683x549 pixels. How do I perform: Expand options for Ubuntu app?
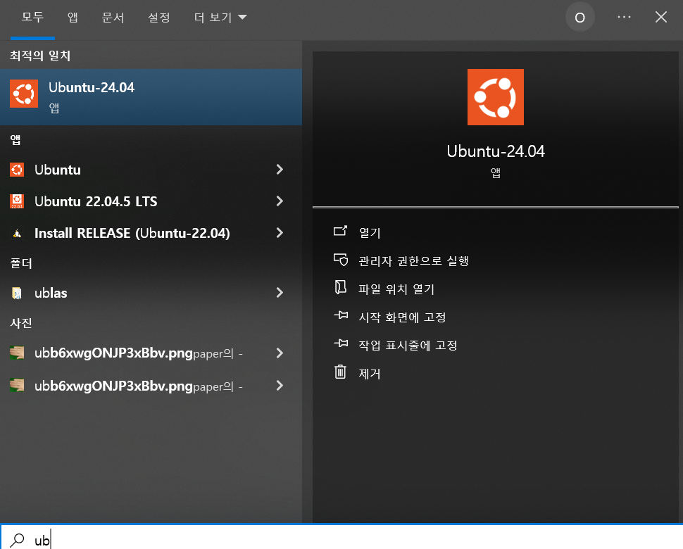[x=280, y=170]
